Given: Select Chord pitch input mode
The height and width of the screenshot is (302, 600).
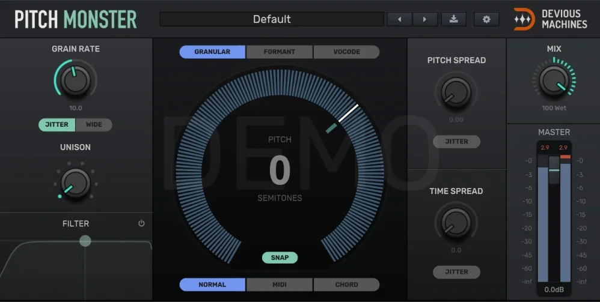Looking at the screenshot, I should [347, 285].
